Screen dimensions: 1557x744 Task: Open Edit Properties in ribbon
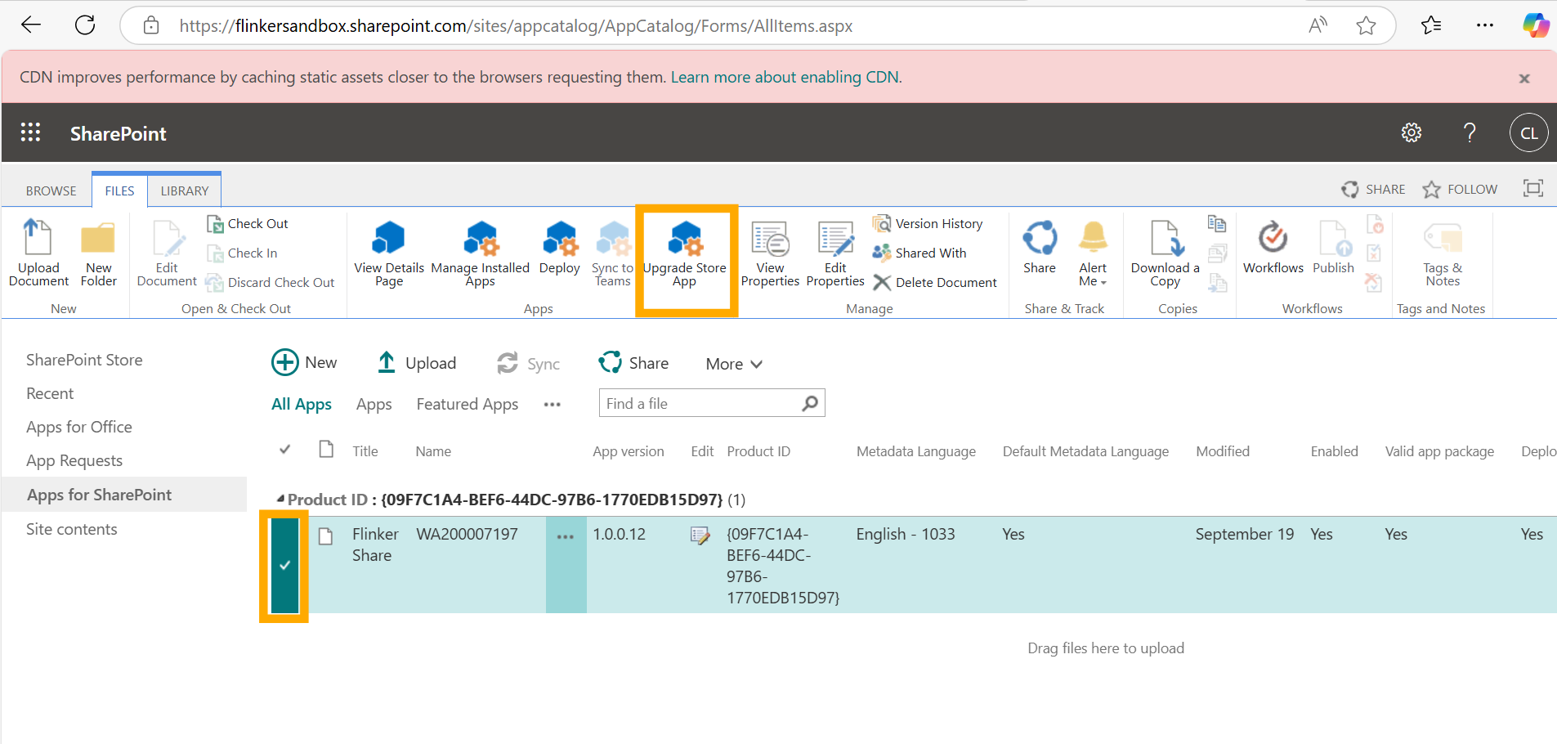click(835, 253)
